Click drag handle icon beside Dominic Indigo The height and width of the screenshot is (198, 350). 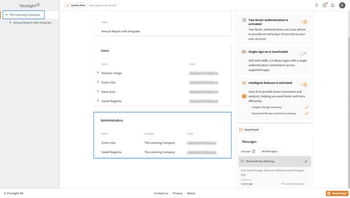click(98, 73)
